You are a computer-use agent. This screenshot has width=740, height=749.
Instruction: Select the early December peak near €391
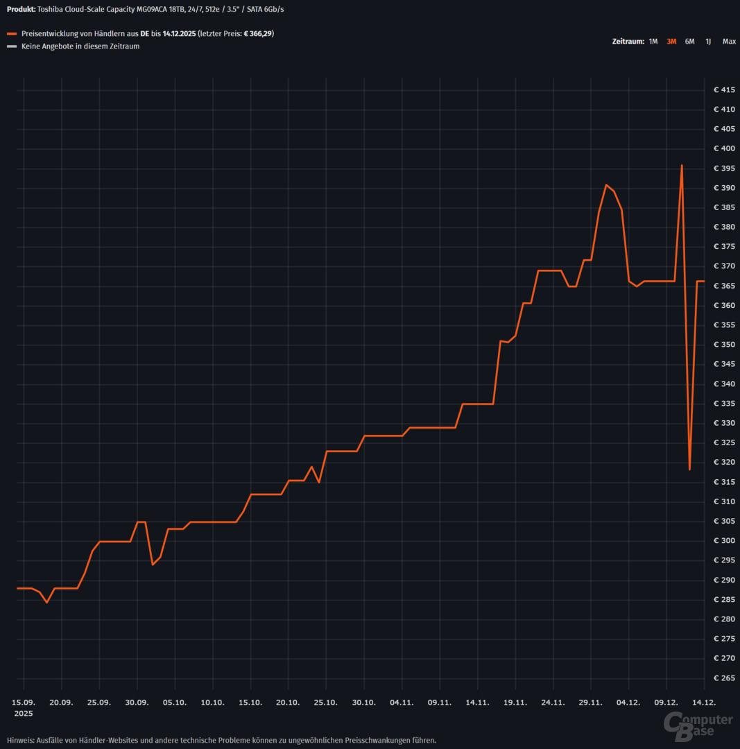pyautogui.click(x=606, y=184)
